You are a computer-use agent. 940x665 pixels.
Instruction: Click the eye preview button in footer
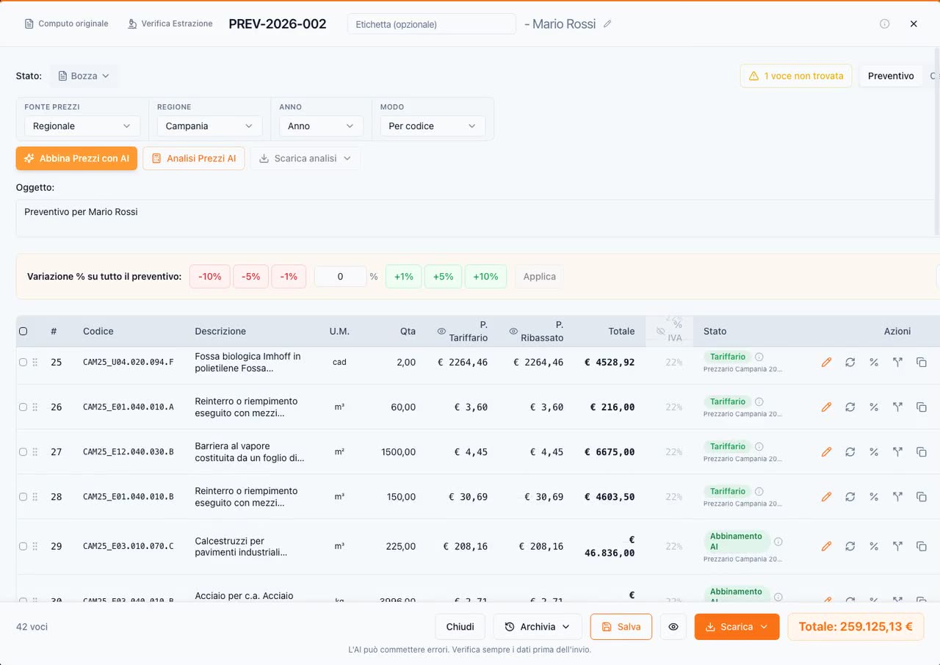(673, 627)
